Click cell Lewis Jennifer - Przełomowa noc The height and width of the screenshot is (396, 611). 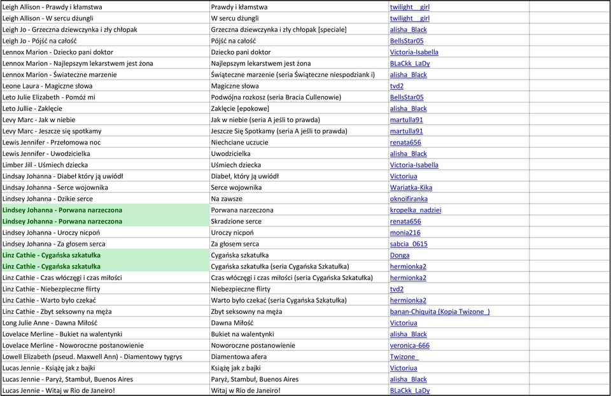coord(105,143)
